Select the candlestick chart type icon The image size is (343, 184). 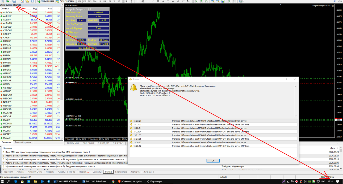(202, 1)
